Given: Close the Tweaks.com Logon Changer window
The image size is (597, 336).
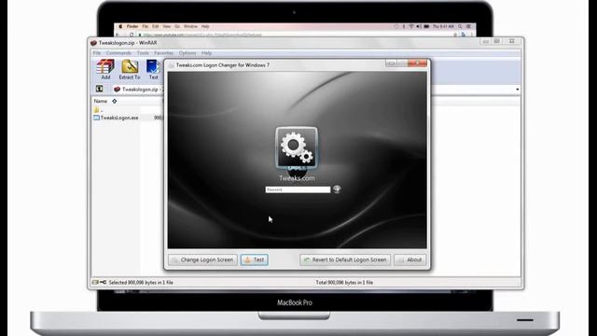Looking at the screenshot, I should 417,63.
